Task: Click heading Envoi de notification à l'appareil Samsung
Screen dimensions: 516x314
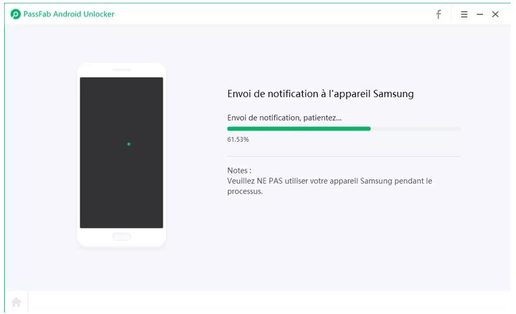Action: 321,94
